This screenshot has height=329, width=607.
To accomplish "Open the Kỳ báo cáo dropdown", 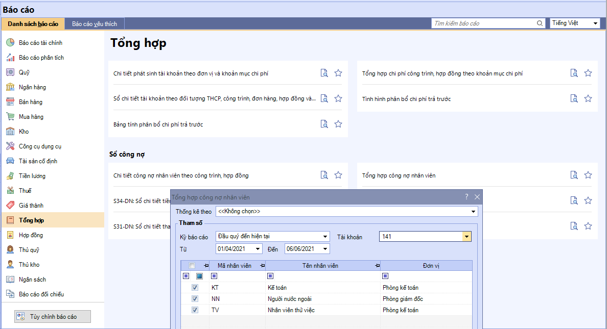I will (x=325, y=237).
